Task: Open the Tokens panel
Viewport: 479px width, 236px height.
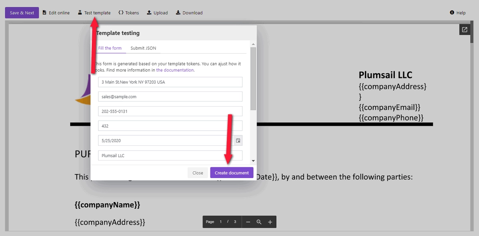Action: [129, 13]
